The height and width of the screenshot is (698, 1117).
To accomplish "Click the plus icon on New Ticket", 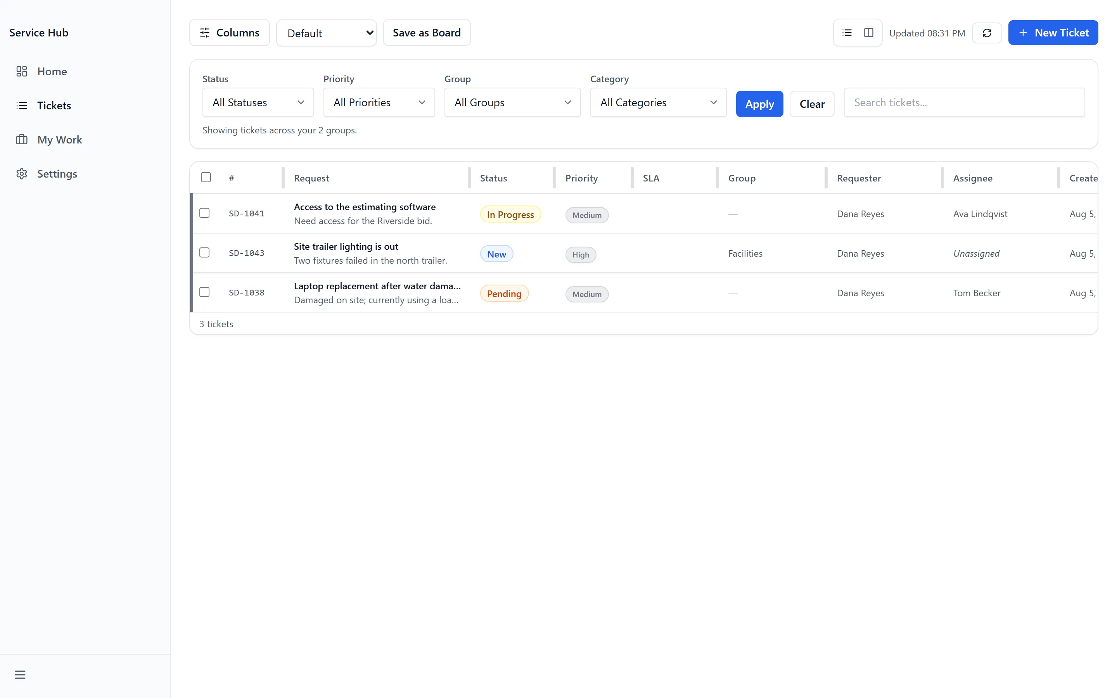I will point(1023,33).
